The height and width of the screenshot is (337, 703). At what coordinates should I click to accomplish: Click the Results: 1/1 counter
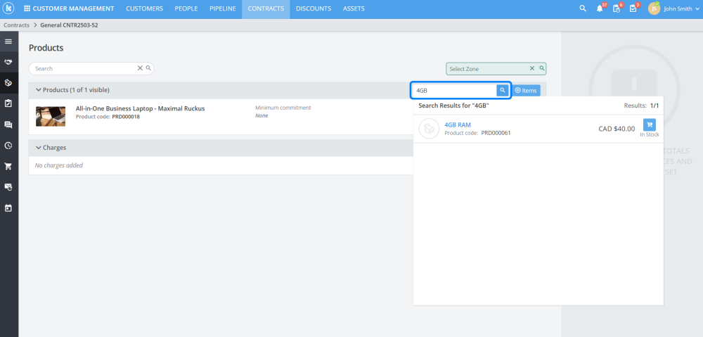tap(641, 106)
